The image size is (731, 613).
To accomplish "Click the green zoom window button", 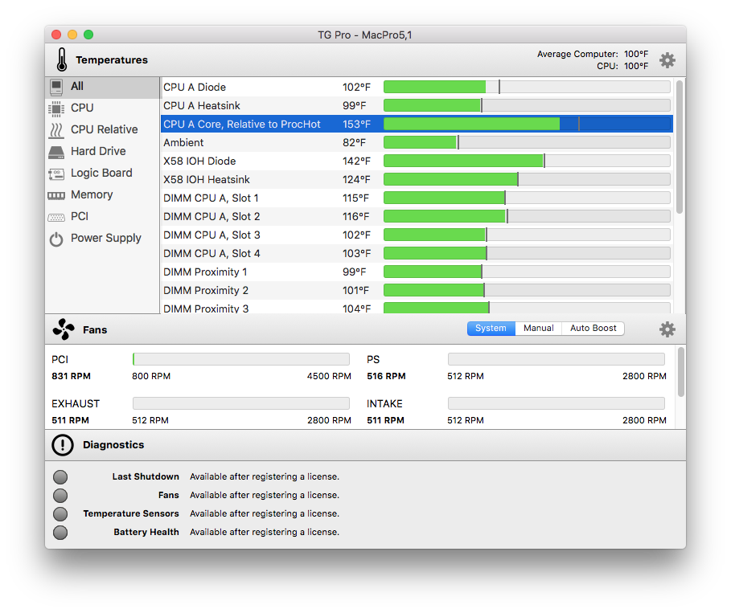I will coord(88,35).
